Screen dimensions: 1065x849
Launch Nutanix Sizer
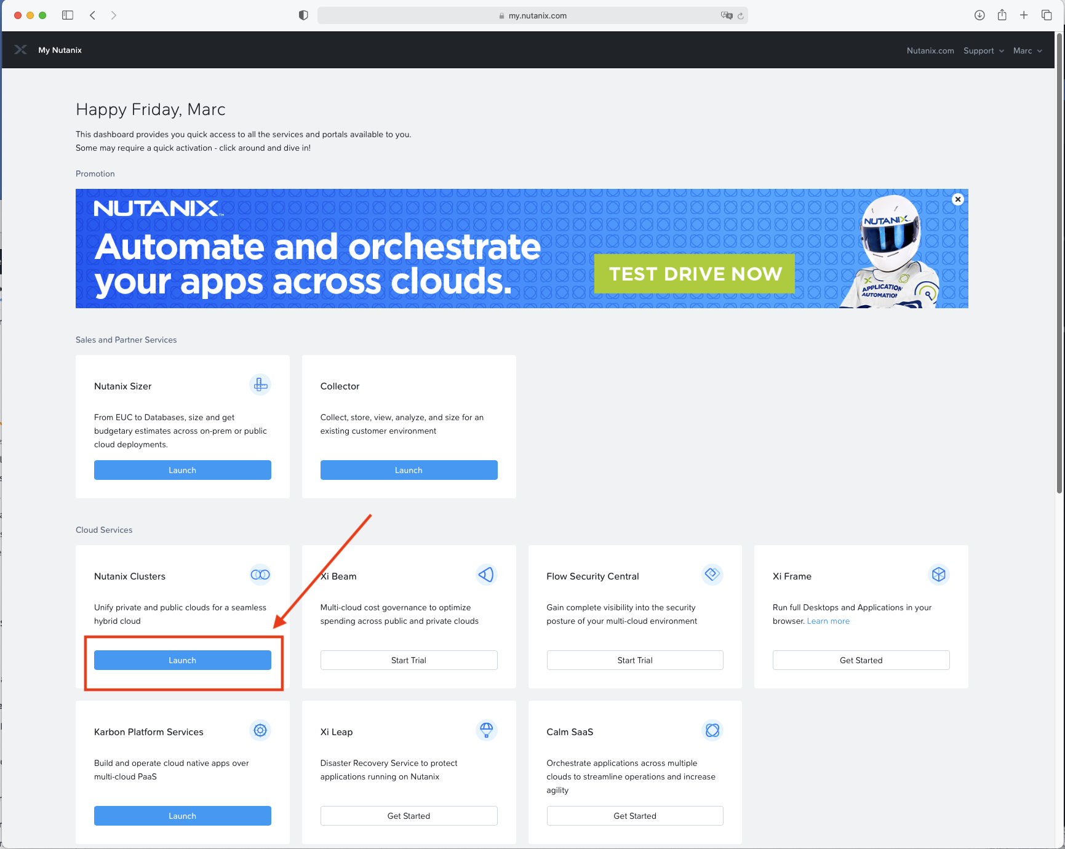click(x=183, y=470)
